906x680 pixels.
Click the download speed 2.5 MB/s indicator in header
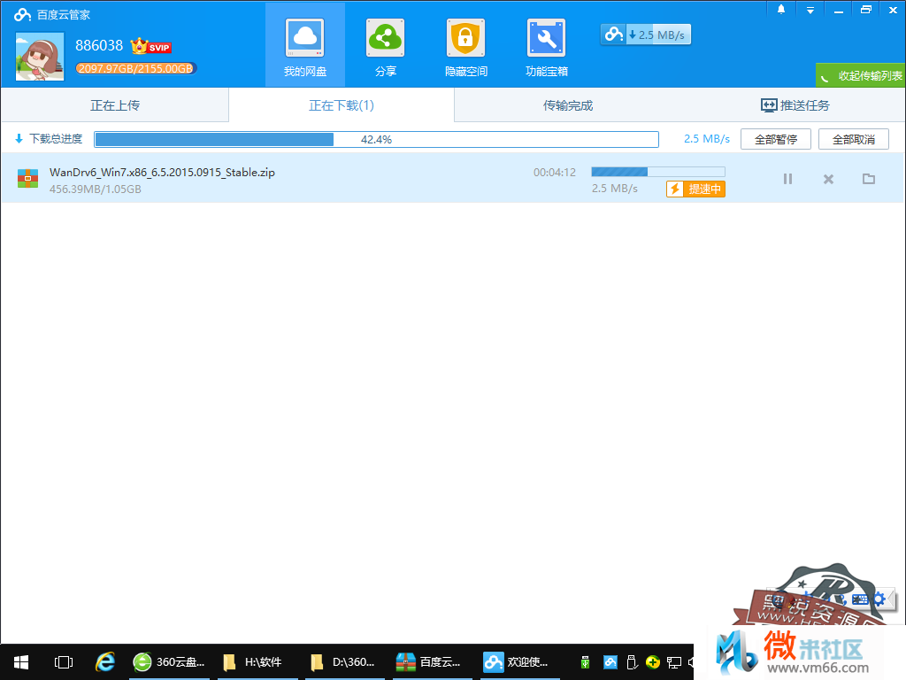(645, 35)
